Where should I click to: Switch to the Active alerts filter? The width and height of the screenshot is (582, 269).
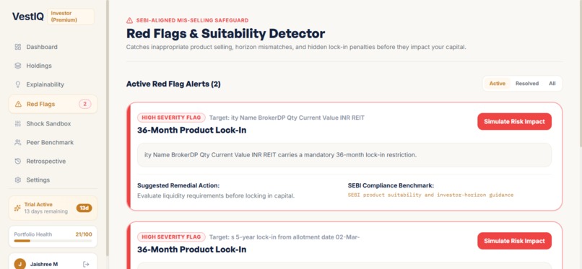point(497,84)
